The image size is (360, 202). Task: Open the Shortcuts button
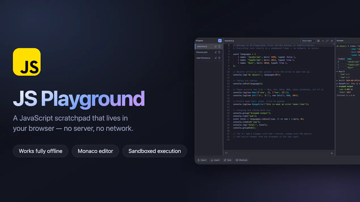click(242, 160)
